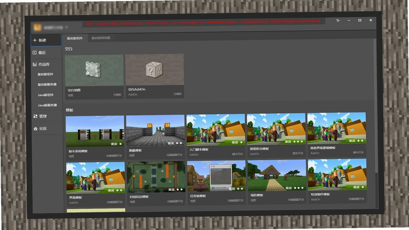Pick the 任务链模板 villager template

pyautogui.click(x=216, y=182)
